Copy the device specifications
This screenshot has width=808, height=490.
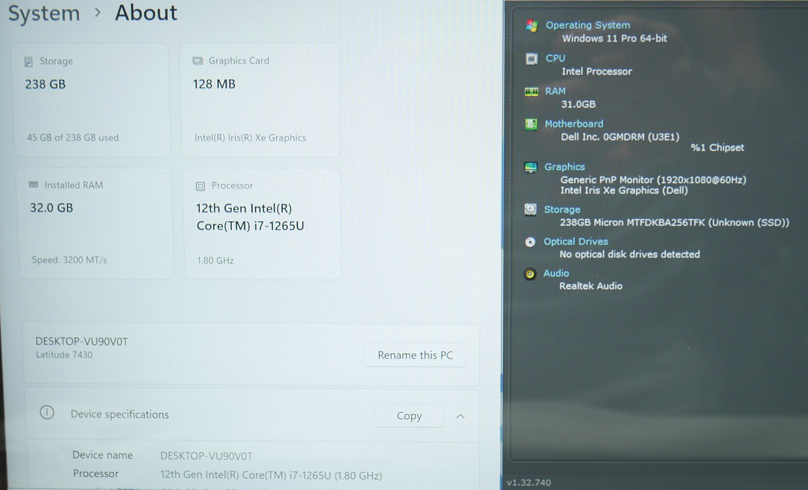tap(409, 416)
